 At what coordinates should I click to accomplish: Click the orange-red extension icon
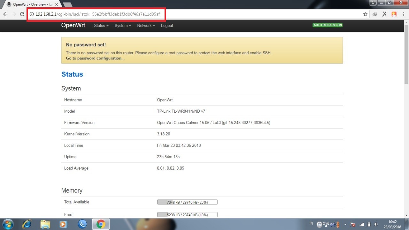394,14
